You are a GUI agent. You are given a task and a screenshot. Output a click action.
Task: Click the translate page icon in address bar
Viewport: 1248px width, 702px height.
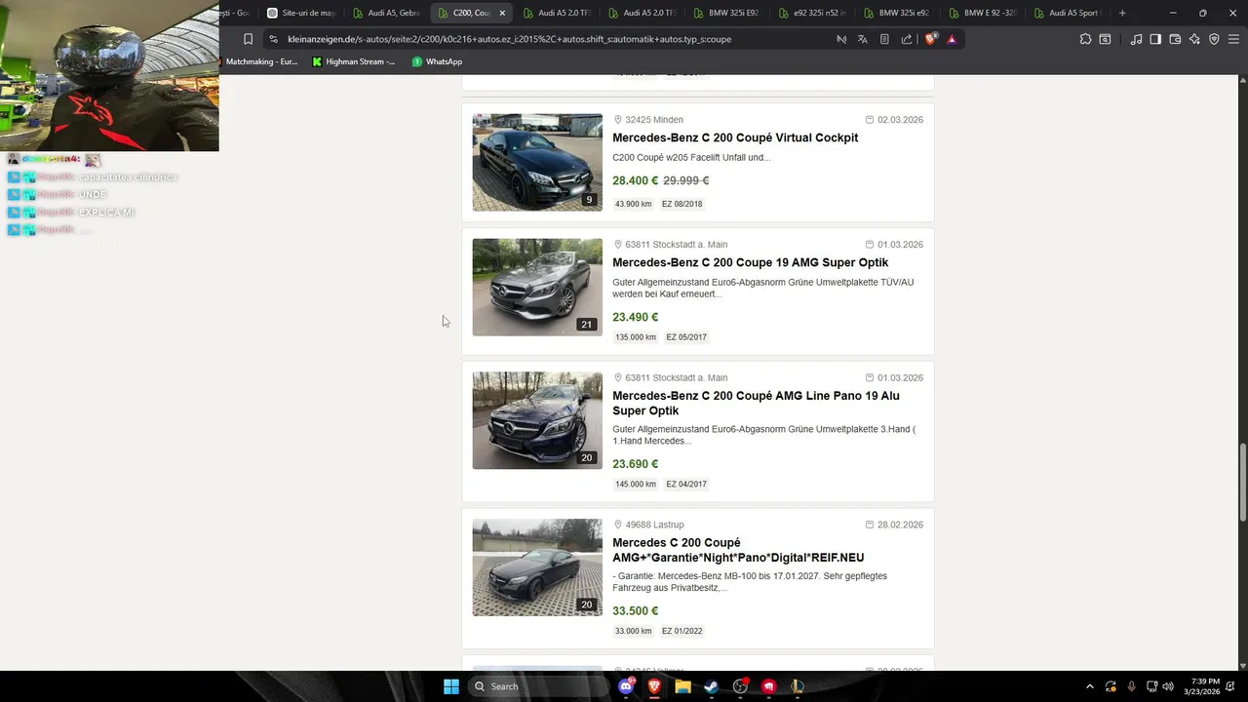click(863, 39)
